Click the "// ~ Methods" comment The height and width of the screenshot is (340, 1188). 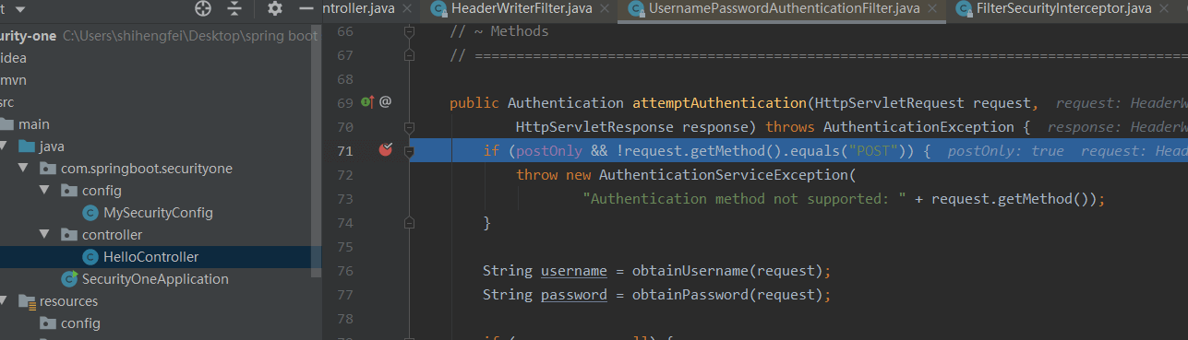pos(499,32)
